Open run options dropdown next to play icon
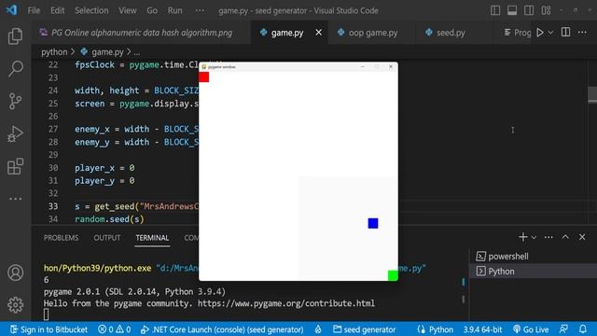This screenshot has width=597, height=336. tap(550, 33)
